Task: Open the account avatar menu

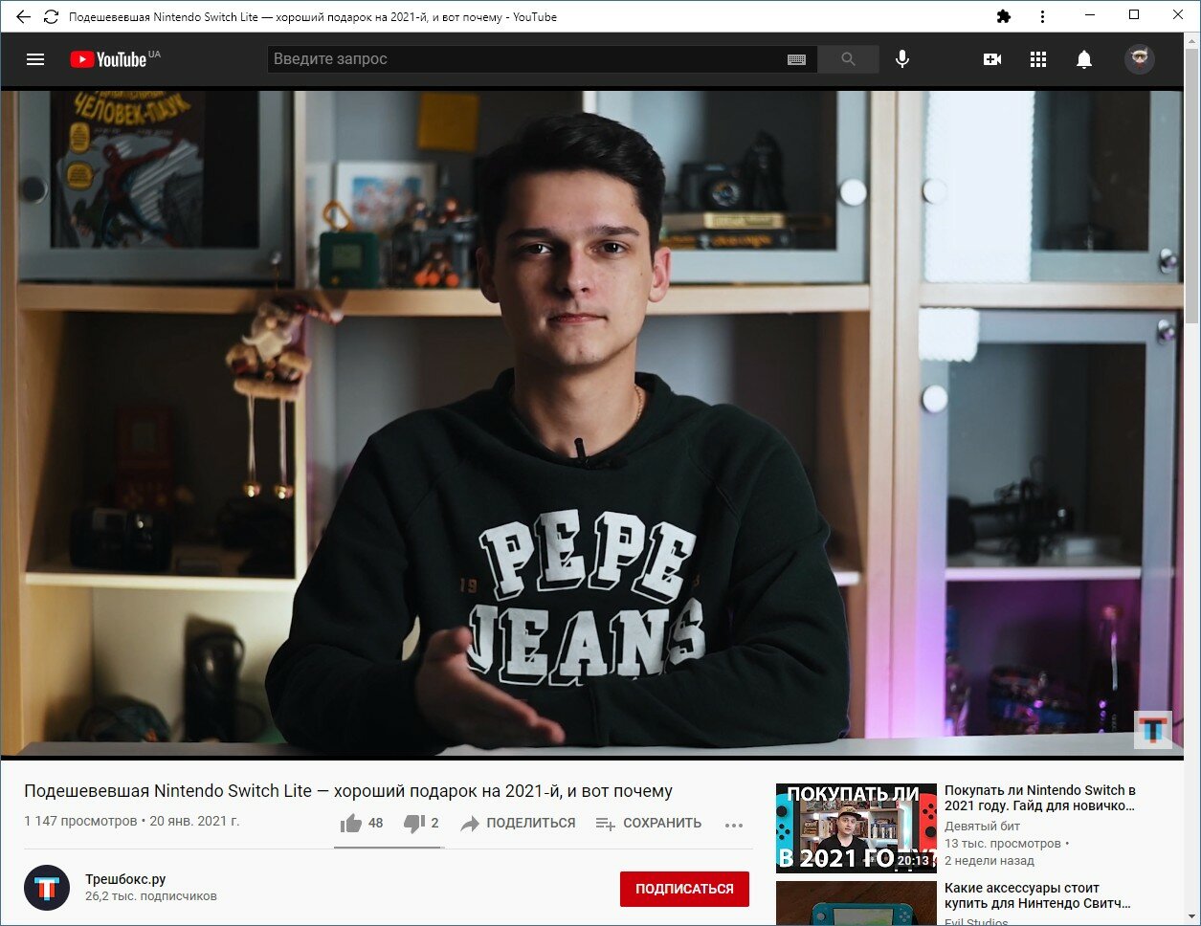Action: [1139, 59]
